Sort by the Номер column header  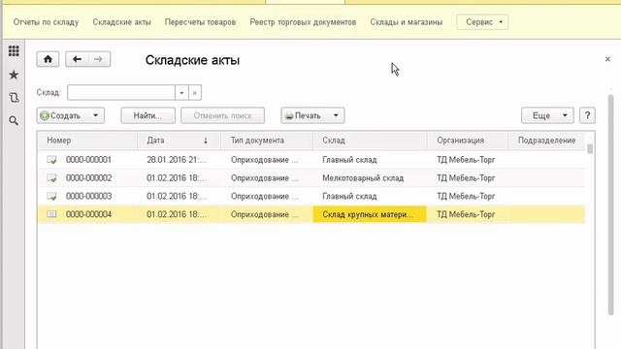tap(87, 141)
